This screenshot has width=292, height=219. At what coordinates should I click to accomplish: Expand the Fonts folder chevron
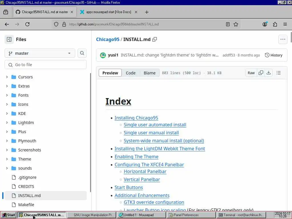(x=7, y=95)
